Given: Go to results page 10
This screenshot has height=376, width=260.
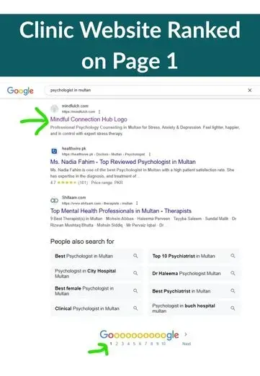Looking at the screenshot, I should (163, 344).
